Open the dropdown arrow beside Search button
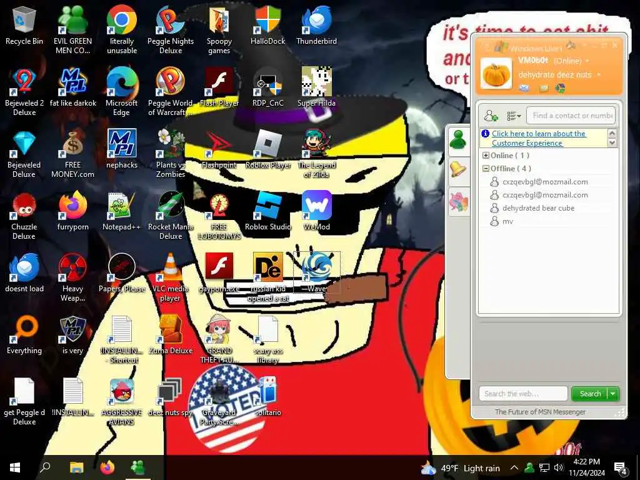Image resolution: width=640 pixels, height=480 pixels. tap(613, 394)
